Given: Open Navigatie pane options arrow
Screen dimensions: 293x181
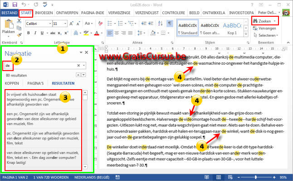Looking at the screenshot, I should (81, 52).
